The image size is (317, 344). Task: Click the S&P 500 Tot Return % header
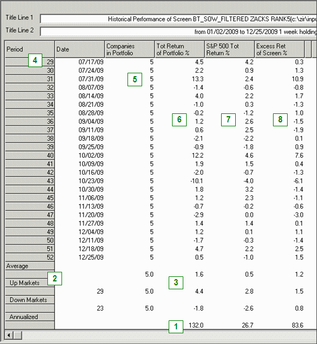click(x=230, y=49)
